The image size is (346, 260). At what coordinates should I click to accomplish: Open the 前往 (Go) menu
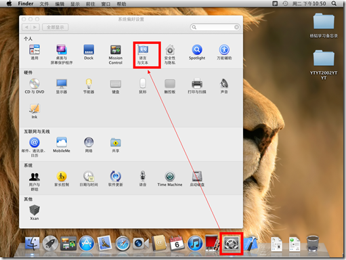coord(90,3)
